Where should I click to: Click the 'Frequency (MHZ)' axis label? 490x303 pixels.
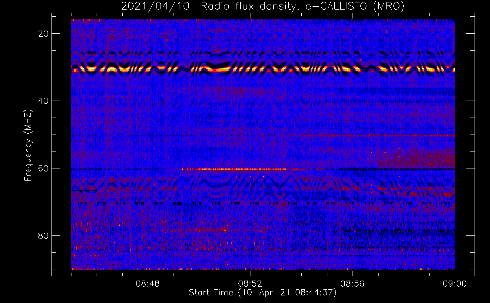[x=28, y=145]
